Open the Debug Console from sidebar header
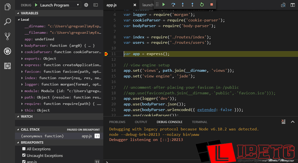Viewport: 298px width, 163px height. [96, 5]
